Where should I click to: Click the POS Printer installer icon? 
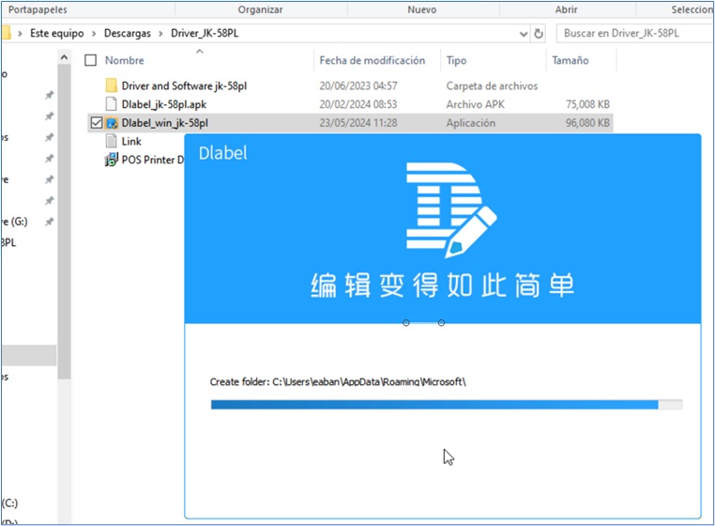112,160
